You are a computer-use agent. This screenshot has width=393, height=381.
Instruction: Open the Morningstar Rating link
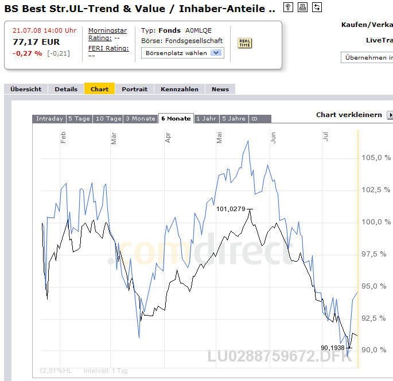click(x=107, y=34)
